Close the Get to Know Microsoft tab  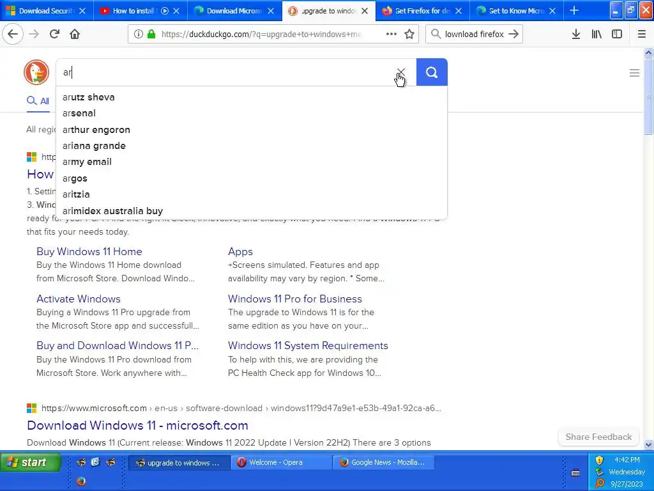552,11
